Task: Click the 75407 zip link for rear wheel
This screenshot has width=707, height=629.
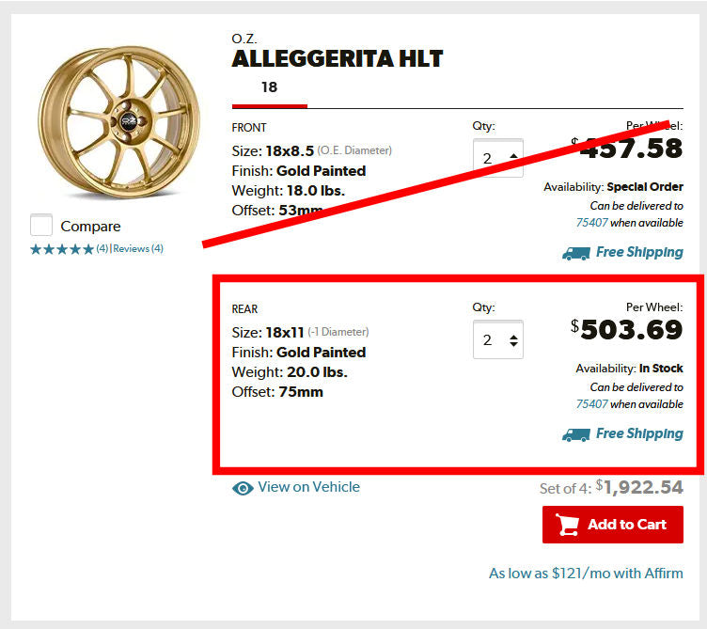Action: click(x=590, y=404)
